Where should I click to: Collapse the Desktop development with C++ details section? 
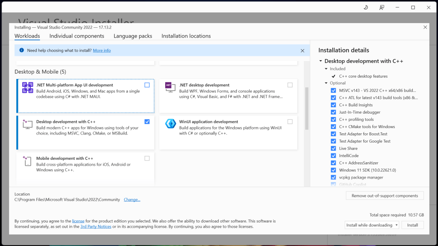pyautogui.click(x=320, y=61)
